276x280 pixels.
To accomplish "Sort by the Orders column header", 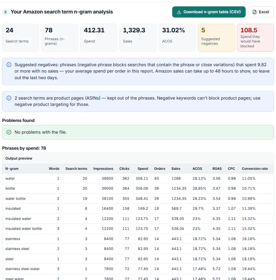I will (x=160, y=169).
